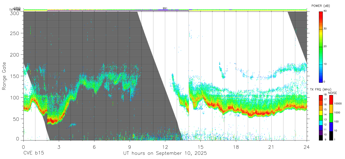The image size is (345, 159).
Task: Click the Range Gate axis label
Action: [4, 76]
